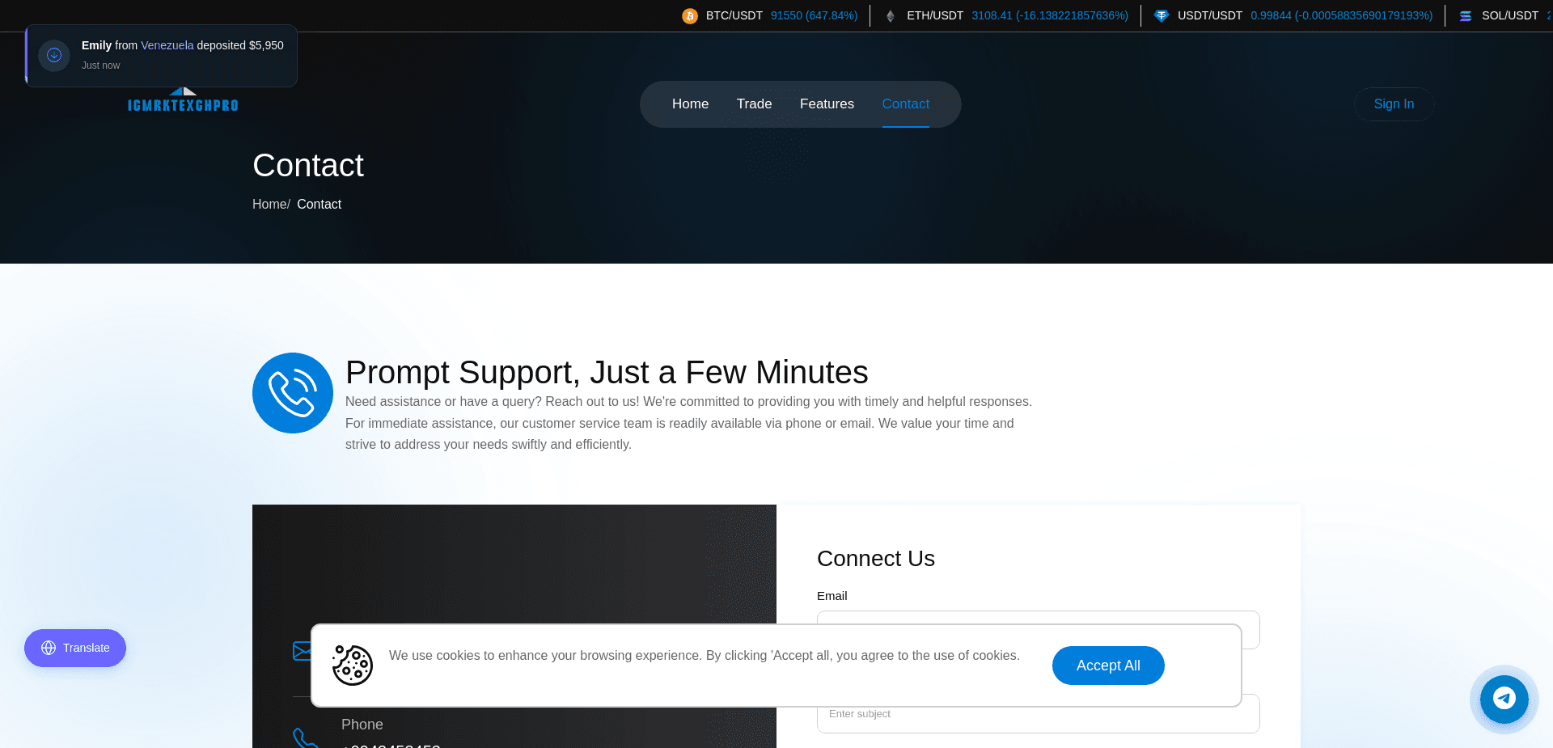
Task: Go to Home in navigation bar
Action: click(690, 104)
